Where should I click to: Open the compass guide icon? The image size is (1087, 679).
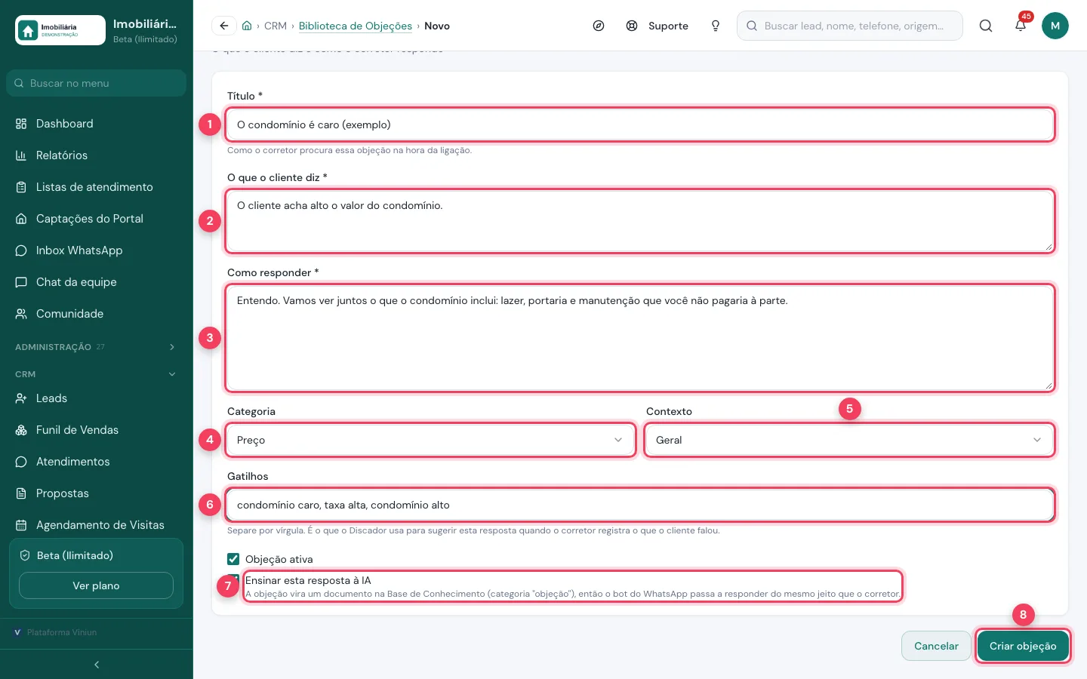coord(599,26)
